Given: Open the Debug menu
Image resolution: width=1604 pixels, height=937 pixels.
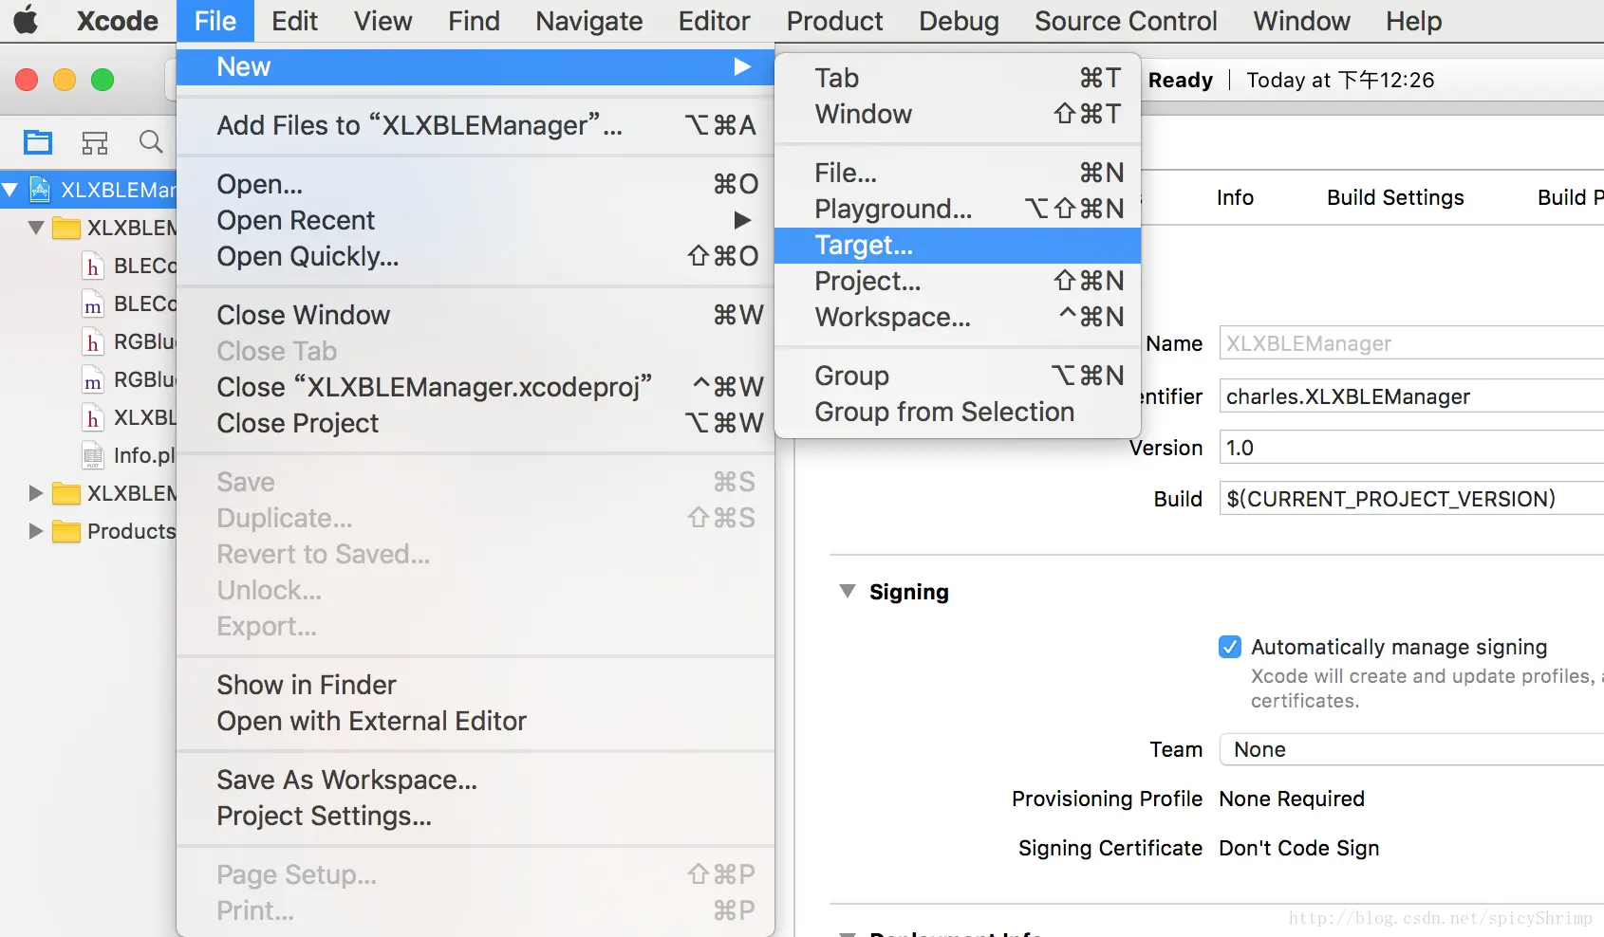Looking at the screenshot, I should point(959,21).
